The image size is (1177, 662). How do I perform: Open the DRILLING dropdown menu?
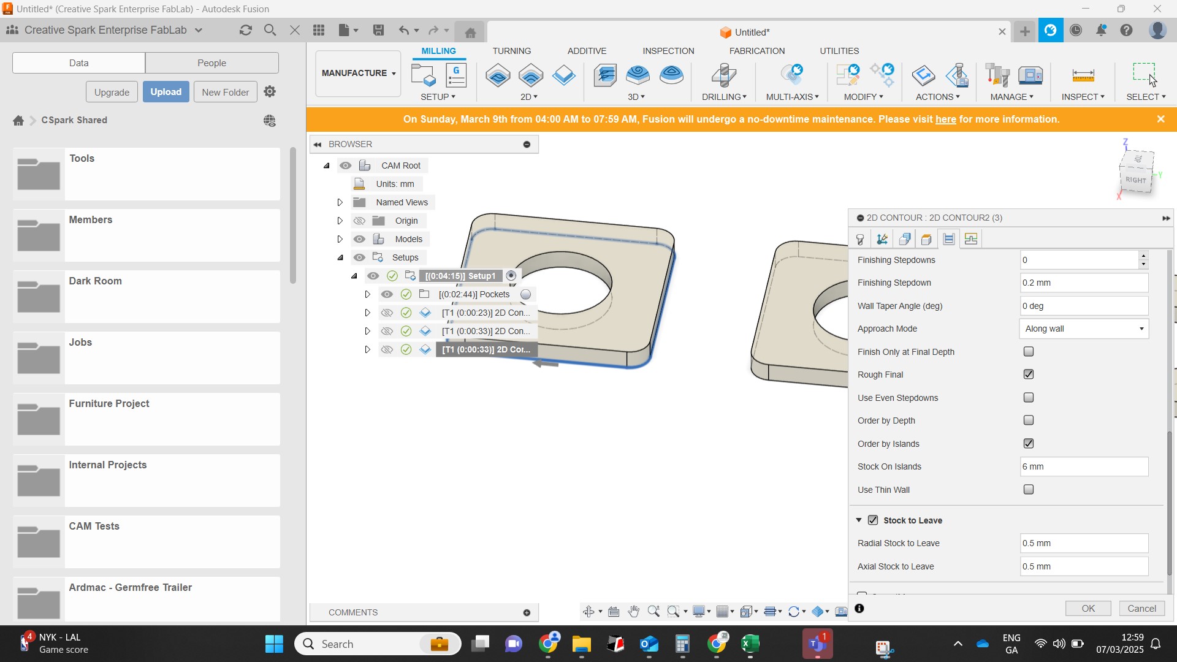click(x=724, y=97)
